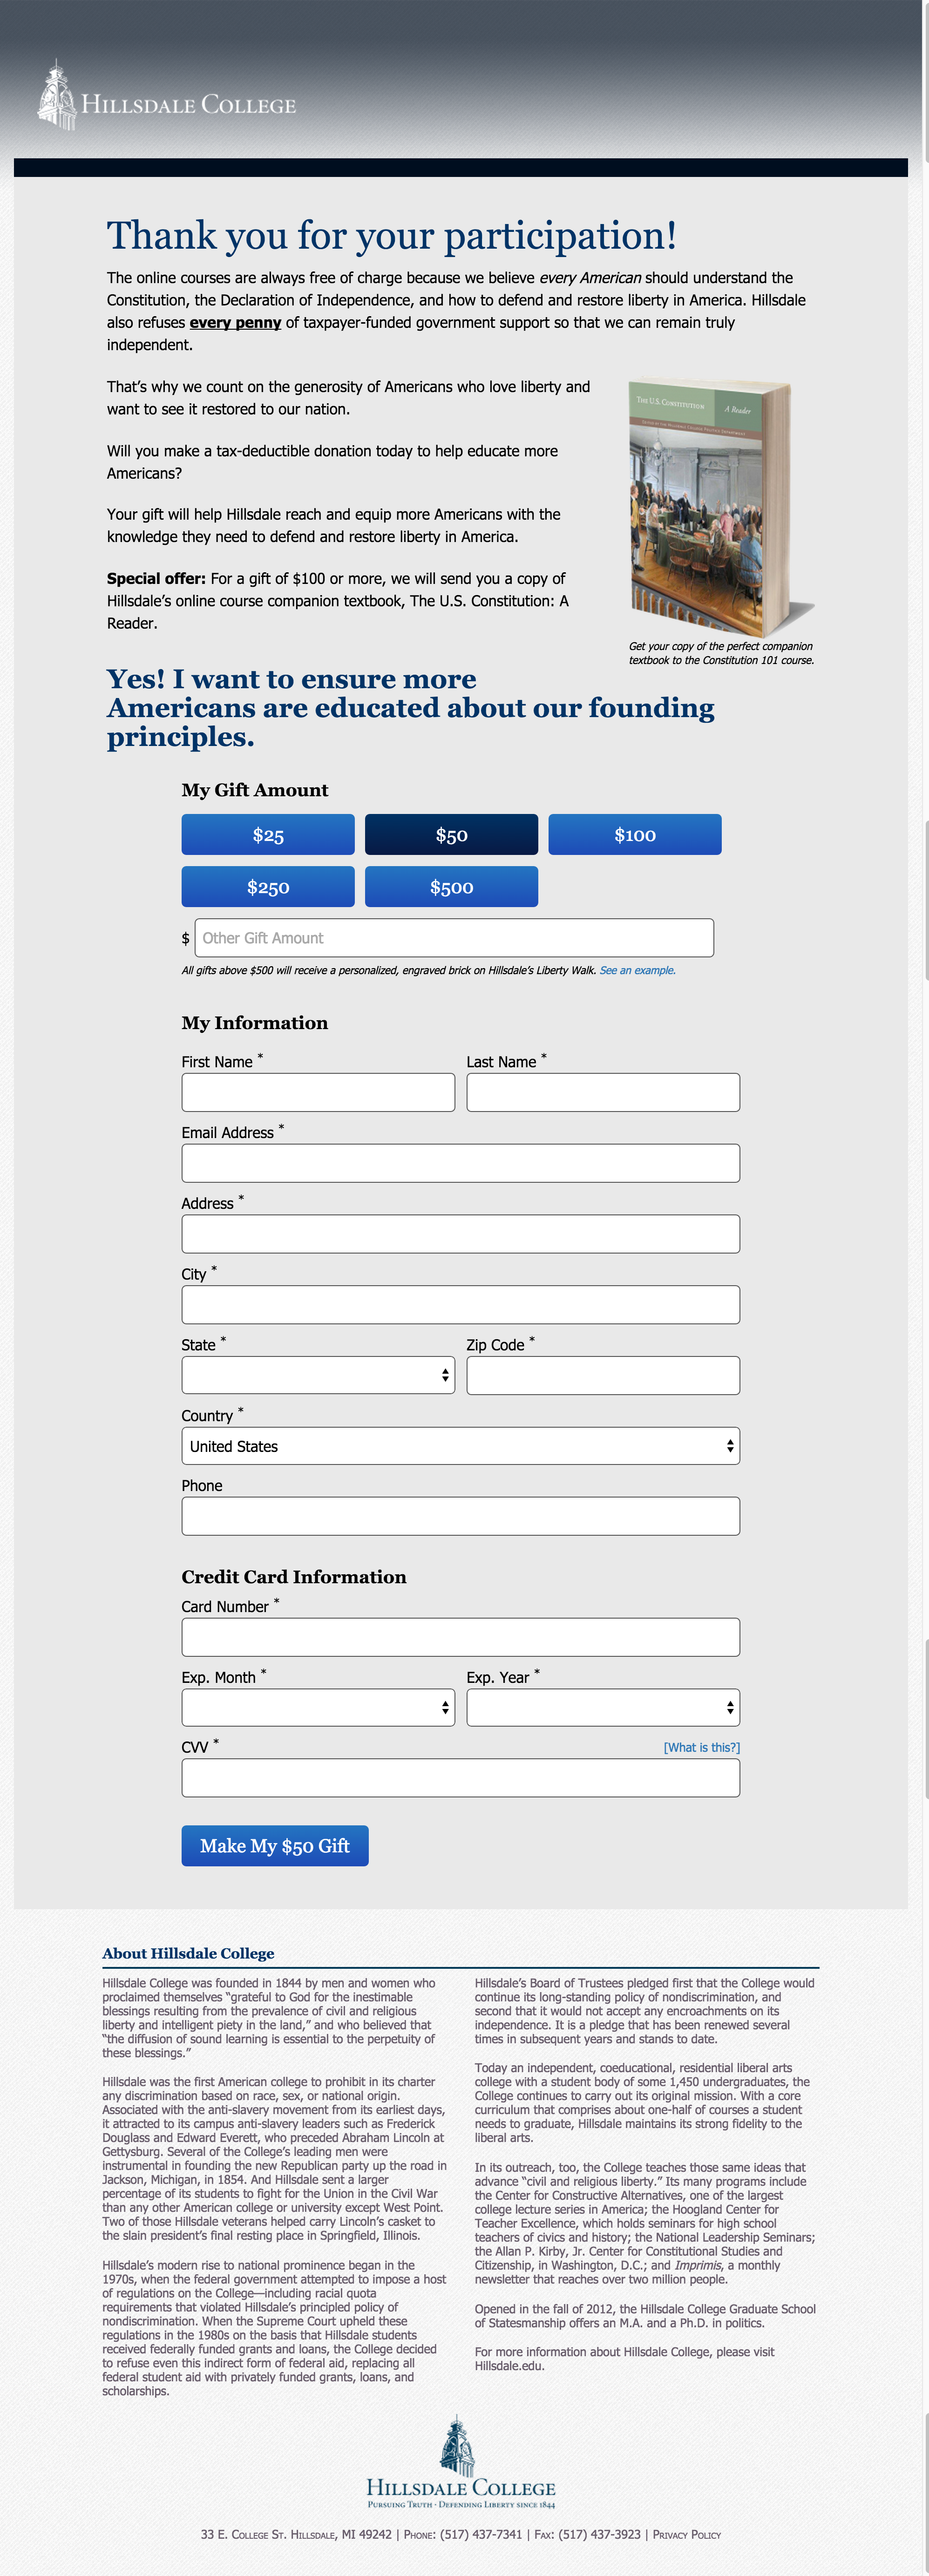This screenshot has height=2576, width=929.
Task: Pick the $250 gift amount
Action: coord(268,887)
